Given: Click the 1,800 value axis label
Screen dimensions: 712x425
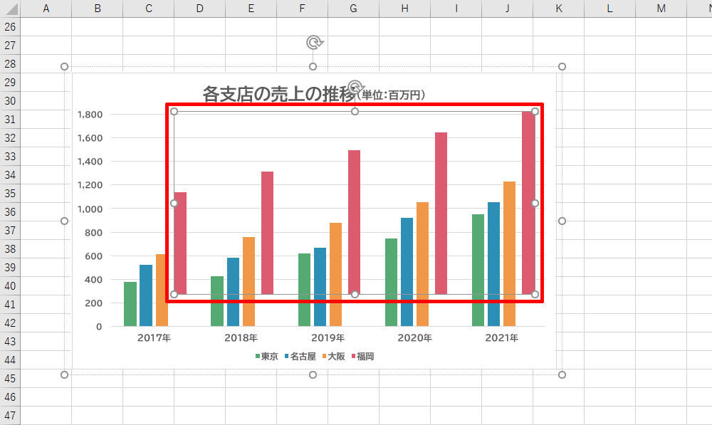Looking at the screenshot, I should tap(90, 115).
